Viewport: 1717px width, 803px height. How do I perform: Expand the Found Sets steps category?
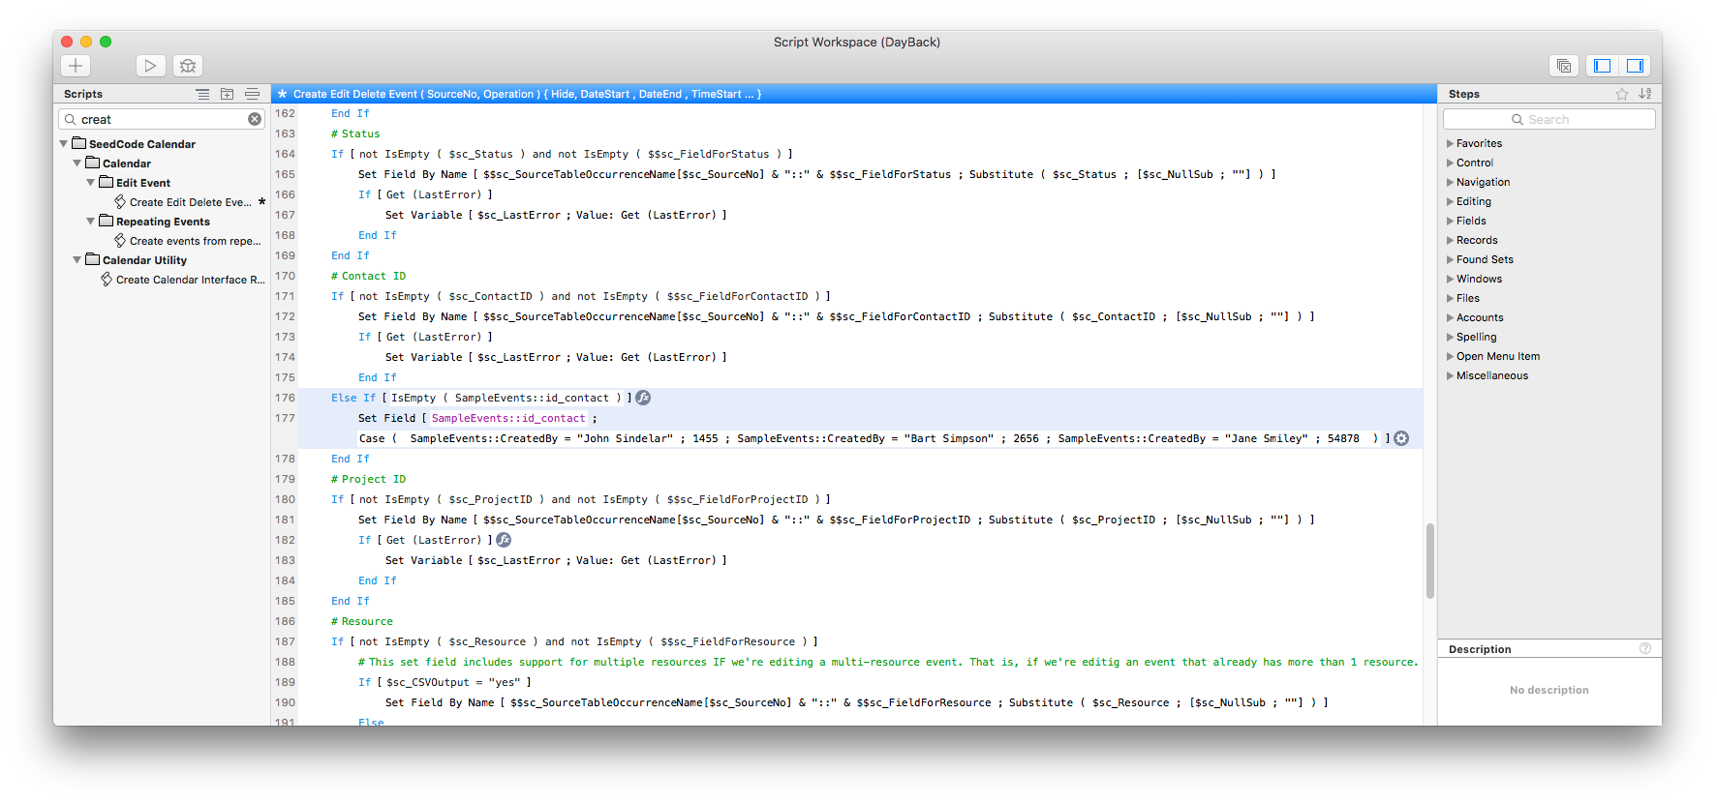click(1451, 259)
